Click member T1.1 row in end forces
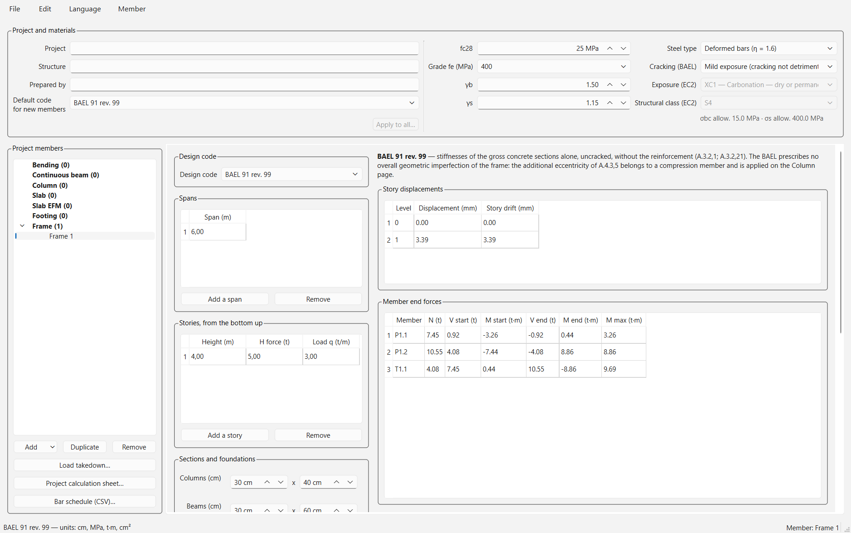The width and height of the screenshot is (851, 533). coord(515,369)
